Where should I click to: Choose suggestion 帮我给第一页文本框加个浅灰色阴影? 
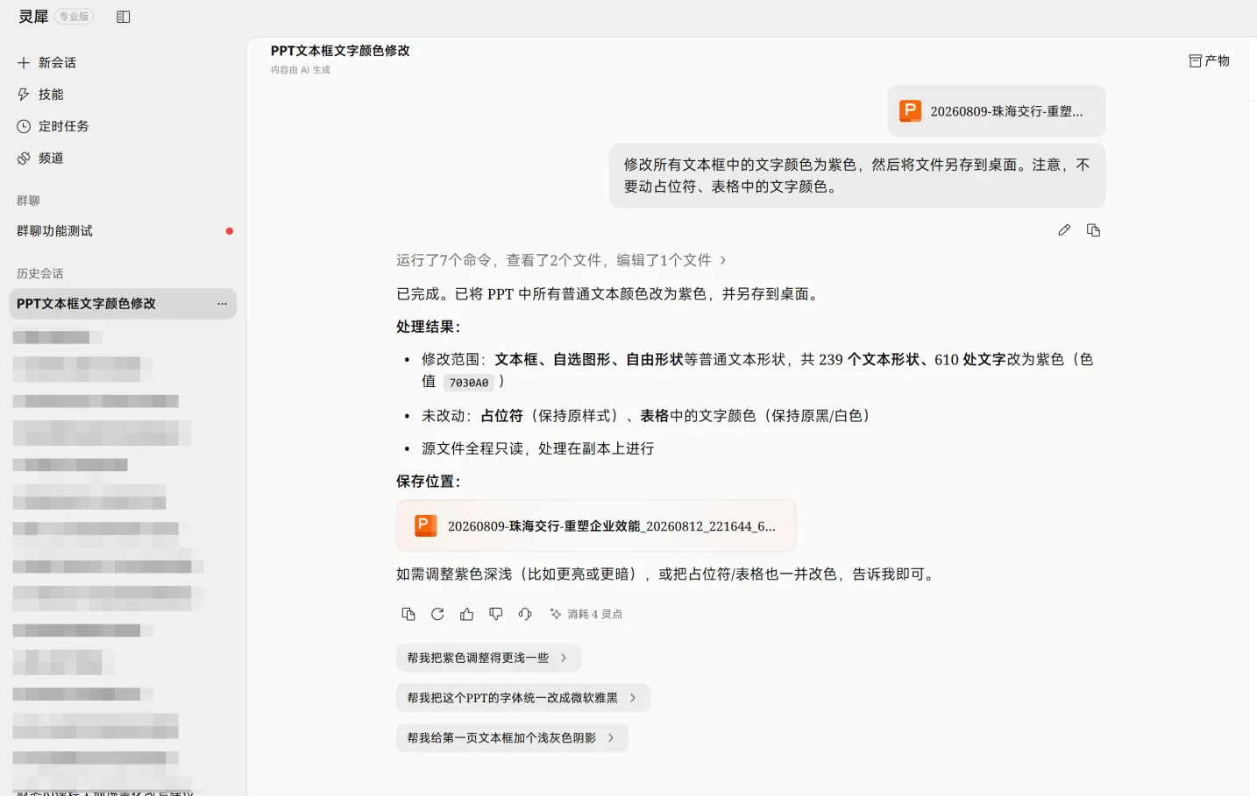tap(512, 738)
